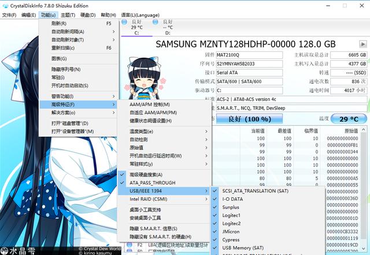Click the next disk arrow button
Screen dimensions: 370x255
pyautogui.click(x=363, y=43)
